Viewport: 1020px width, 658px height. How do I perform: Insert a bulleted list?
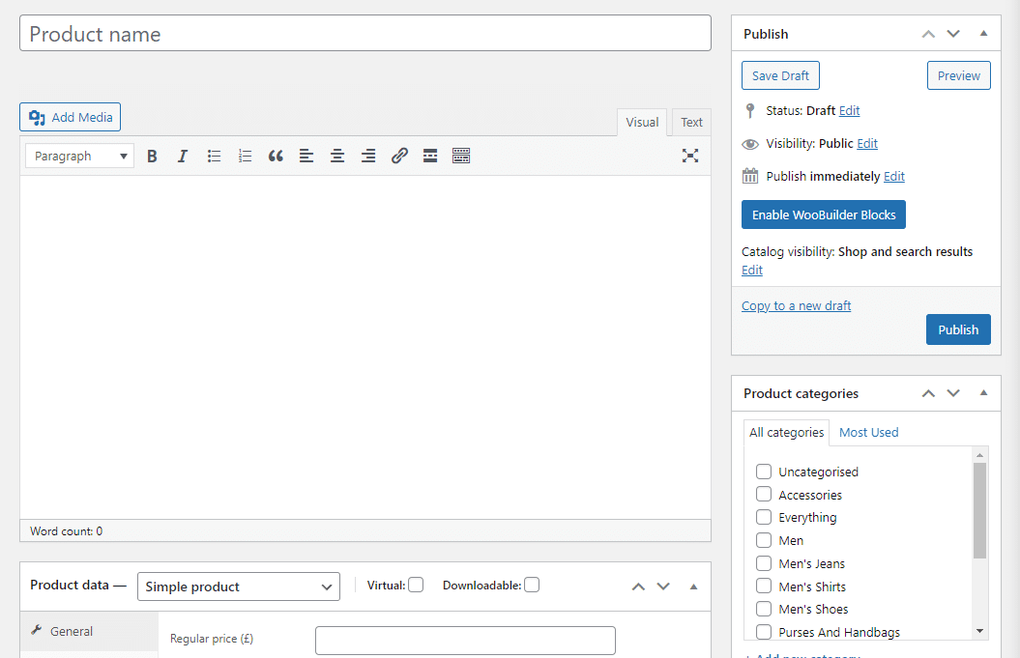[x=214, y=157]
